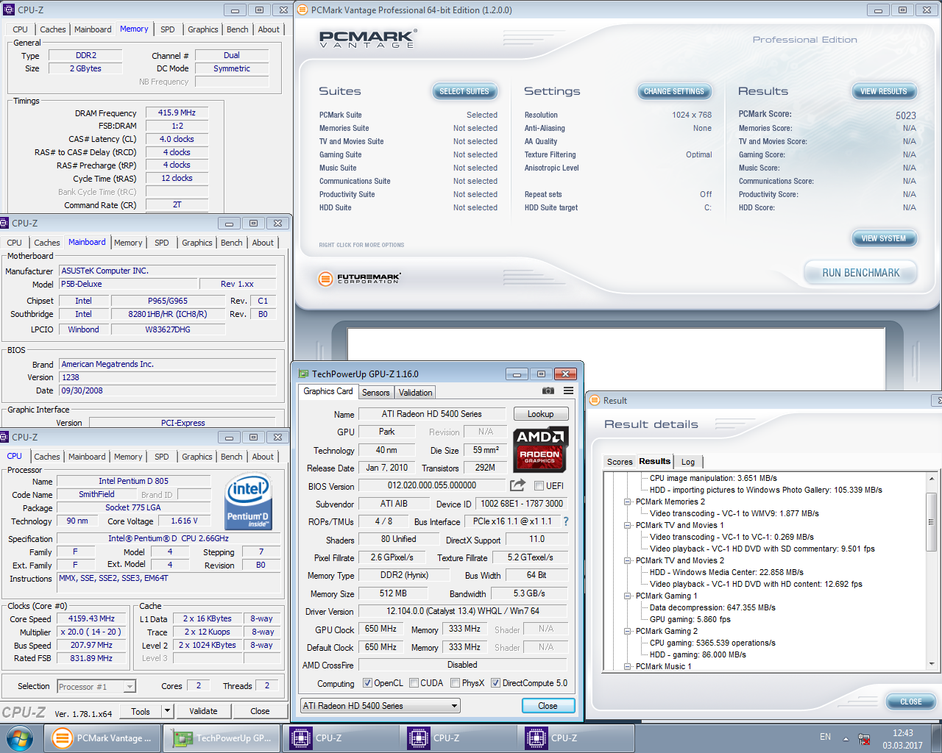The image size is (942, 753).
Task: Open the Processor #1 selection dropdown
Action: (96, 687)
